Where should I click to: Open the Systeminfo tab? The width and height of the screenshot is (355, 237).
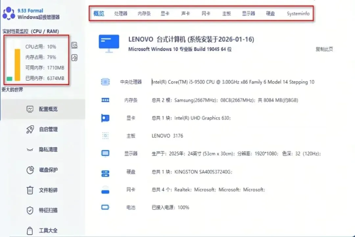tap(298, 13)
